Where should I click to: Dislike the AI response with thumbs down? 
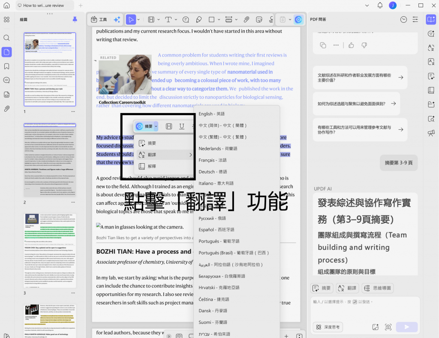pyautogui.click(x=364, y=45)
